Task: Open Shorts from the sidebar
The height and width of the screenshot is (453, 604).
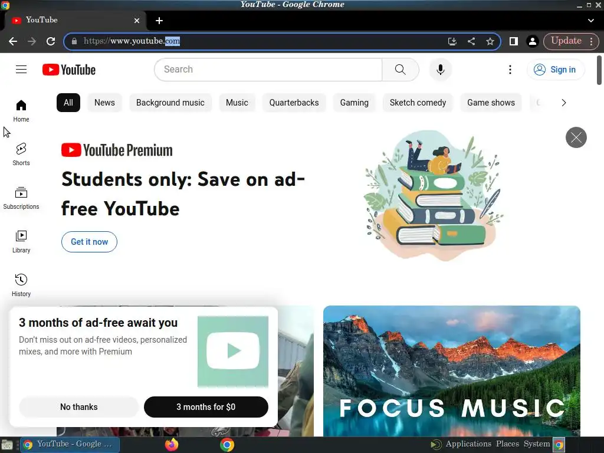Action: tap(21, 155)
